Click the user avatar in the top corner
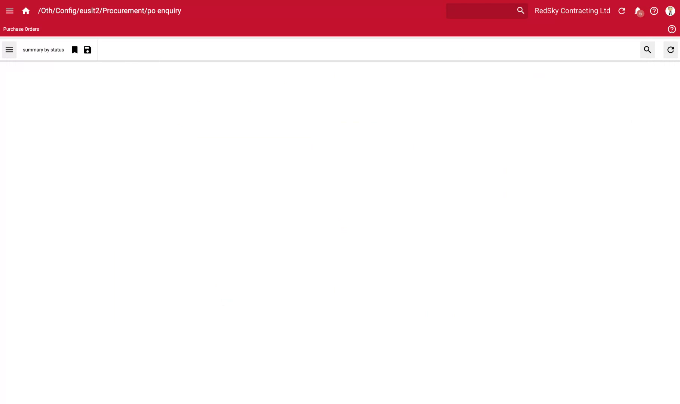This screenshot has width=680, height=404. (x=670, y=11)
